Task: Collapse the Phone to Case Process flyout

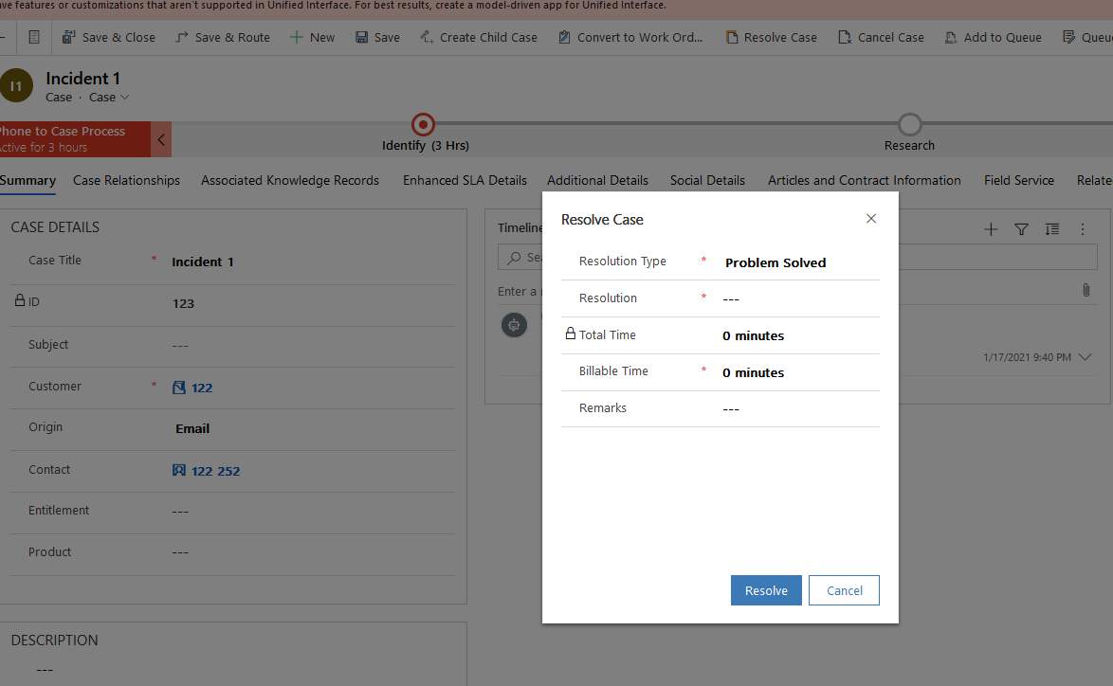Action: click(x=159, y=138)
